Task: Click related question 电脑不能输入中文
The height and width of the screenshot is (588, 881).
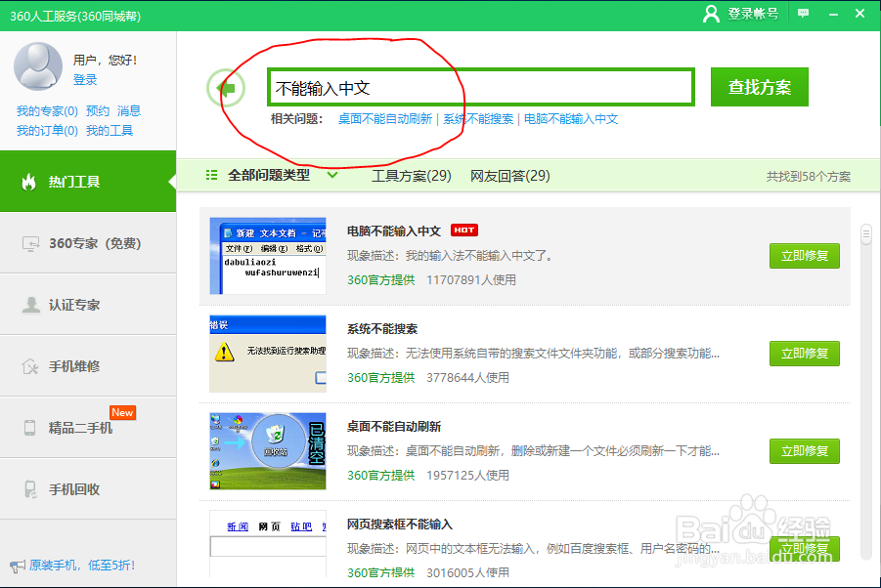Action: coord(571,119)
